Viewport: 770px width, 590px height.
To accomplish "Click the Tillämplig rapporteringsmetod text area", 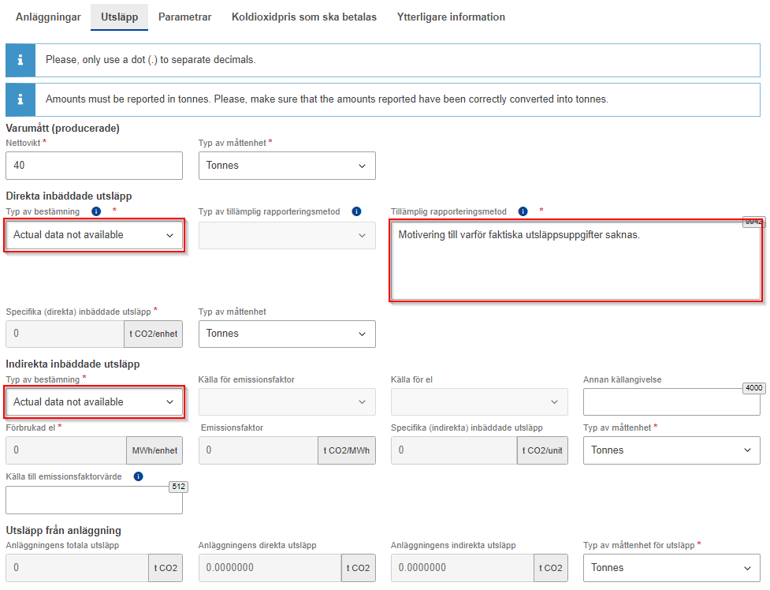I will click(575, 264).
